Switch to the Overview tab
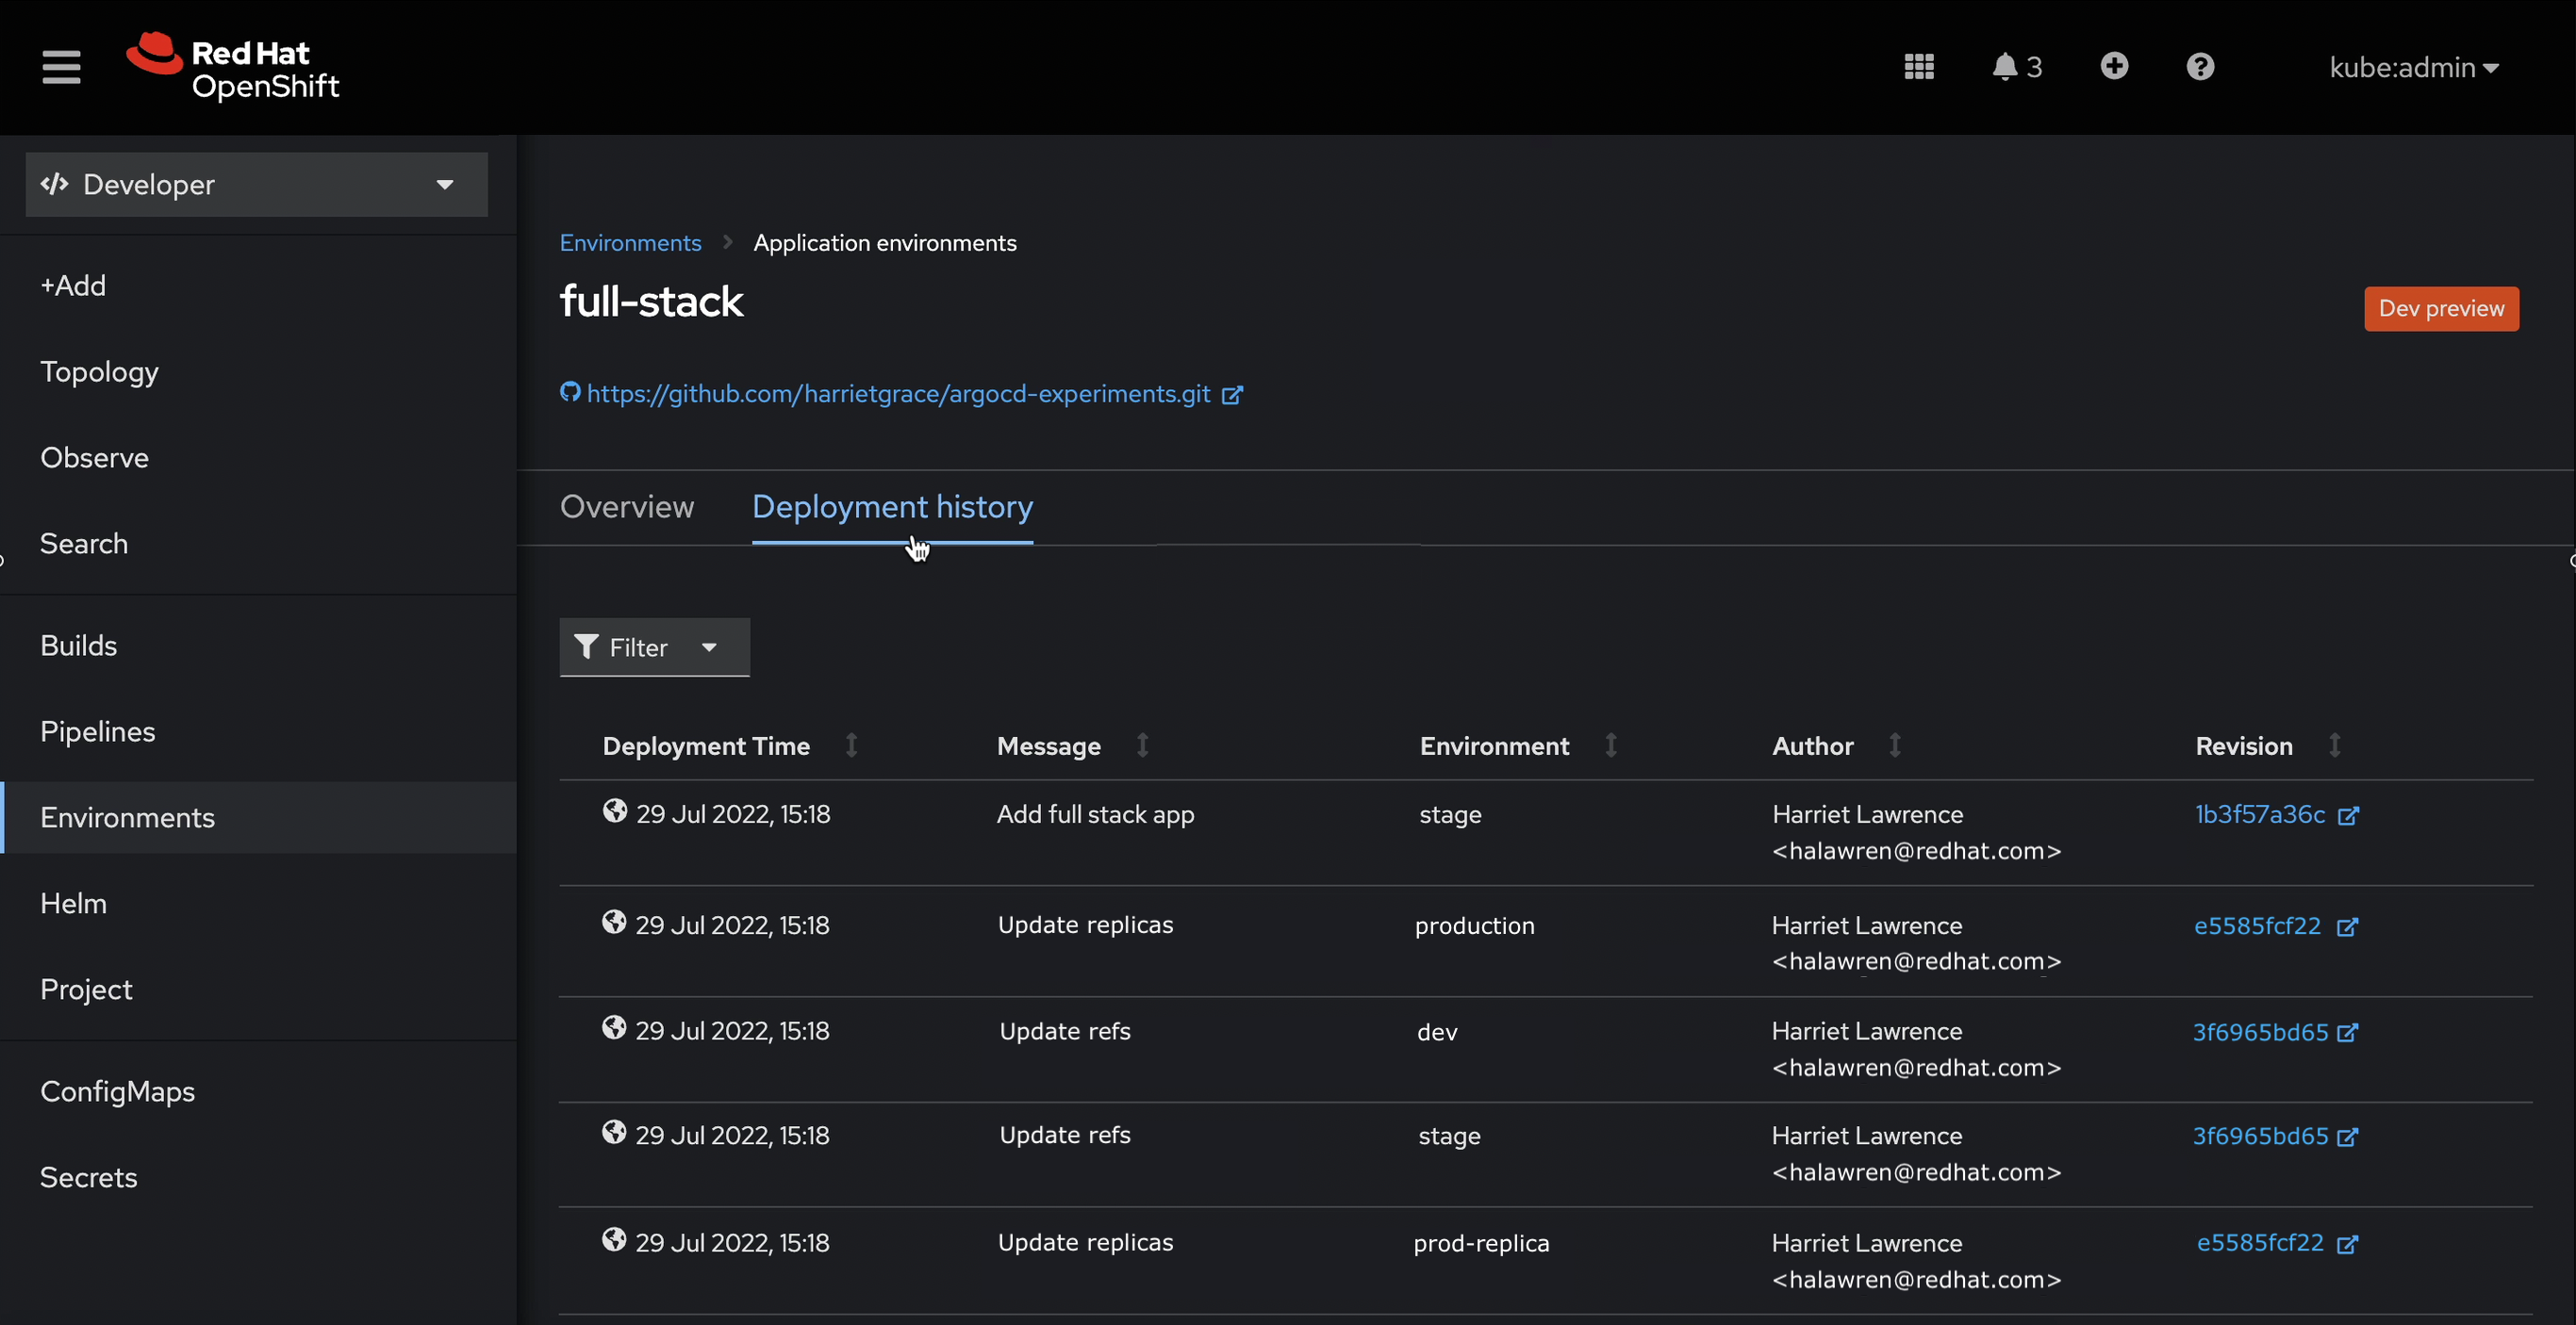Viewport: 2576px width, 1325px height. (626, 507)
